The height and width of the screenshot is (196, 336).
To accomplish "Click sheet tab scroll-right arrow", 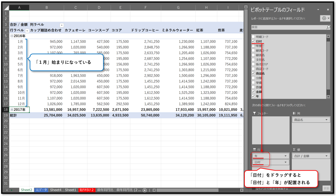I will point(12,190).
